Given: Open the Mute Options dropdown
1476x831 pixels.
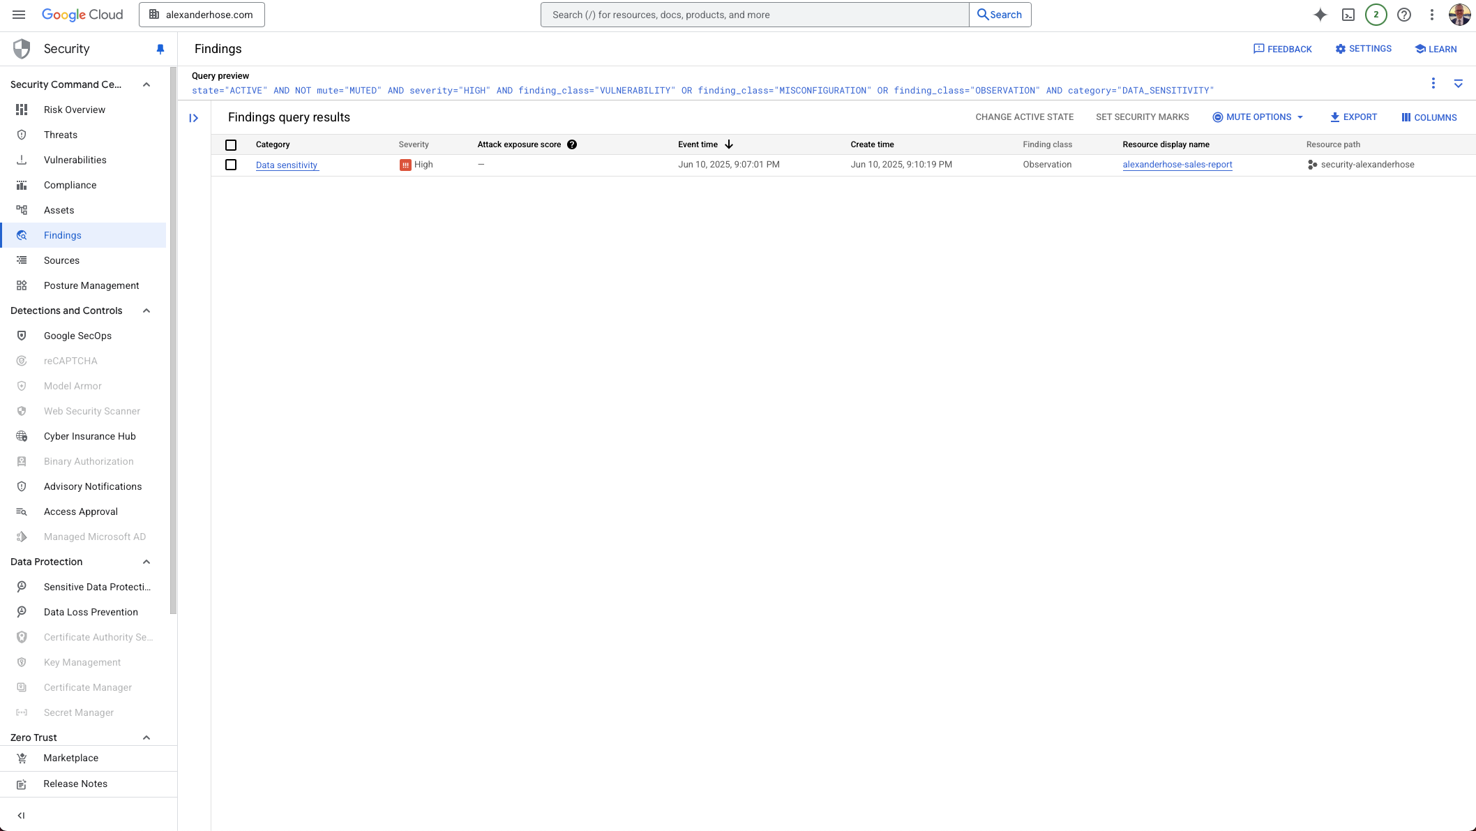Looking at the screenshot, I should click(1258, 117).
